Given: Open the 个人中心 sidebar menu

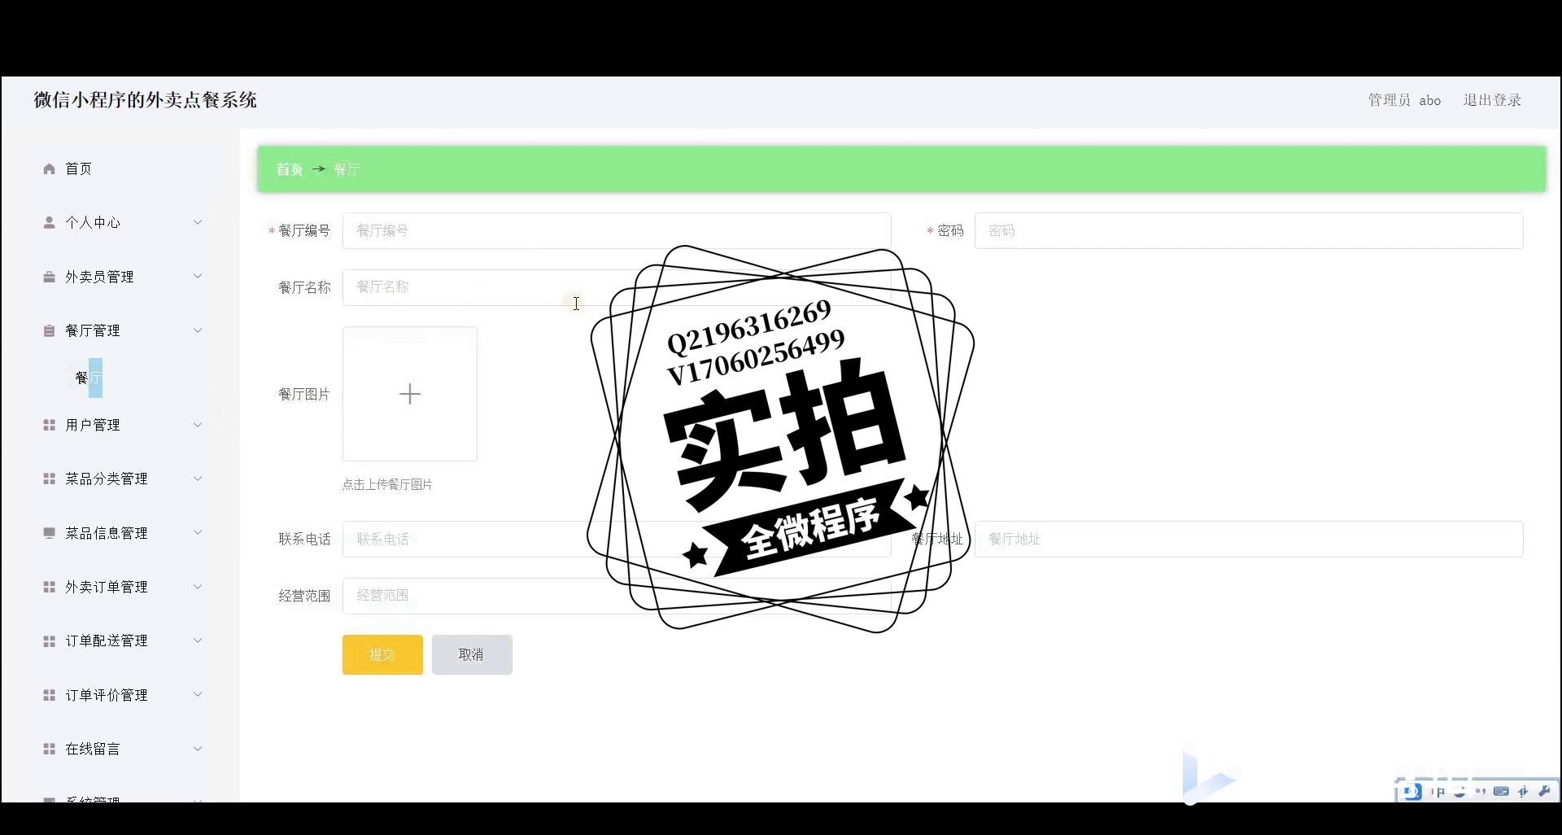Looking at the screenshot, I should (x=122, y=222).
